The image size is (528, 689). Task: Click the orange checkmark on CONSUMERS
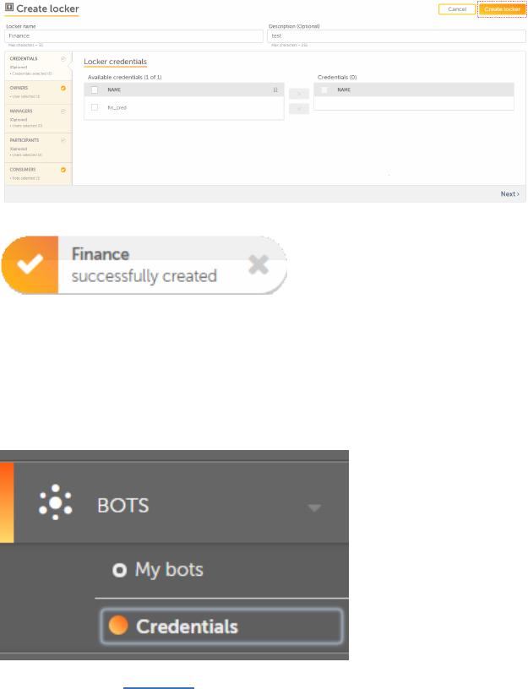click(63, 170)
